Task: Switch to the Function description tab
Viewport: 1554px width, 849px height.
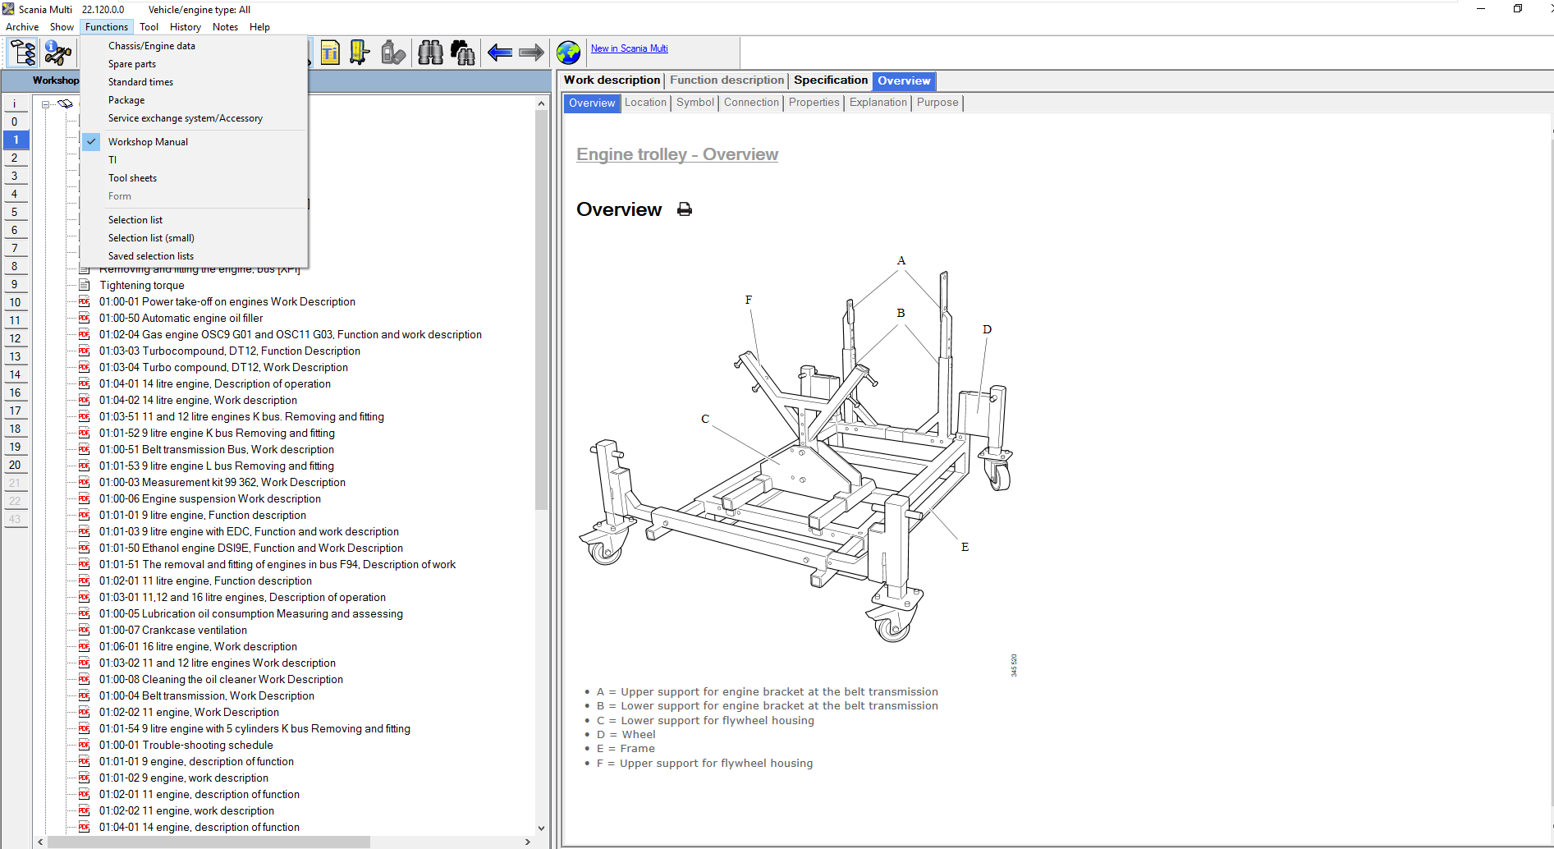Action: point(727,80)
